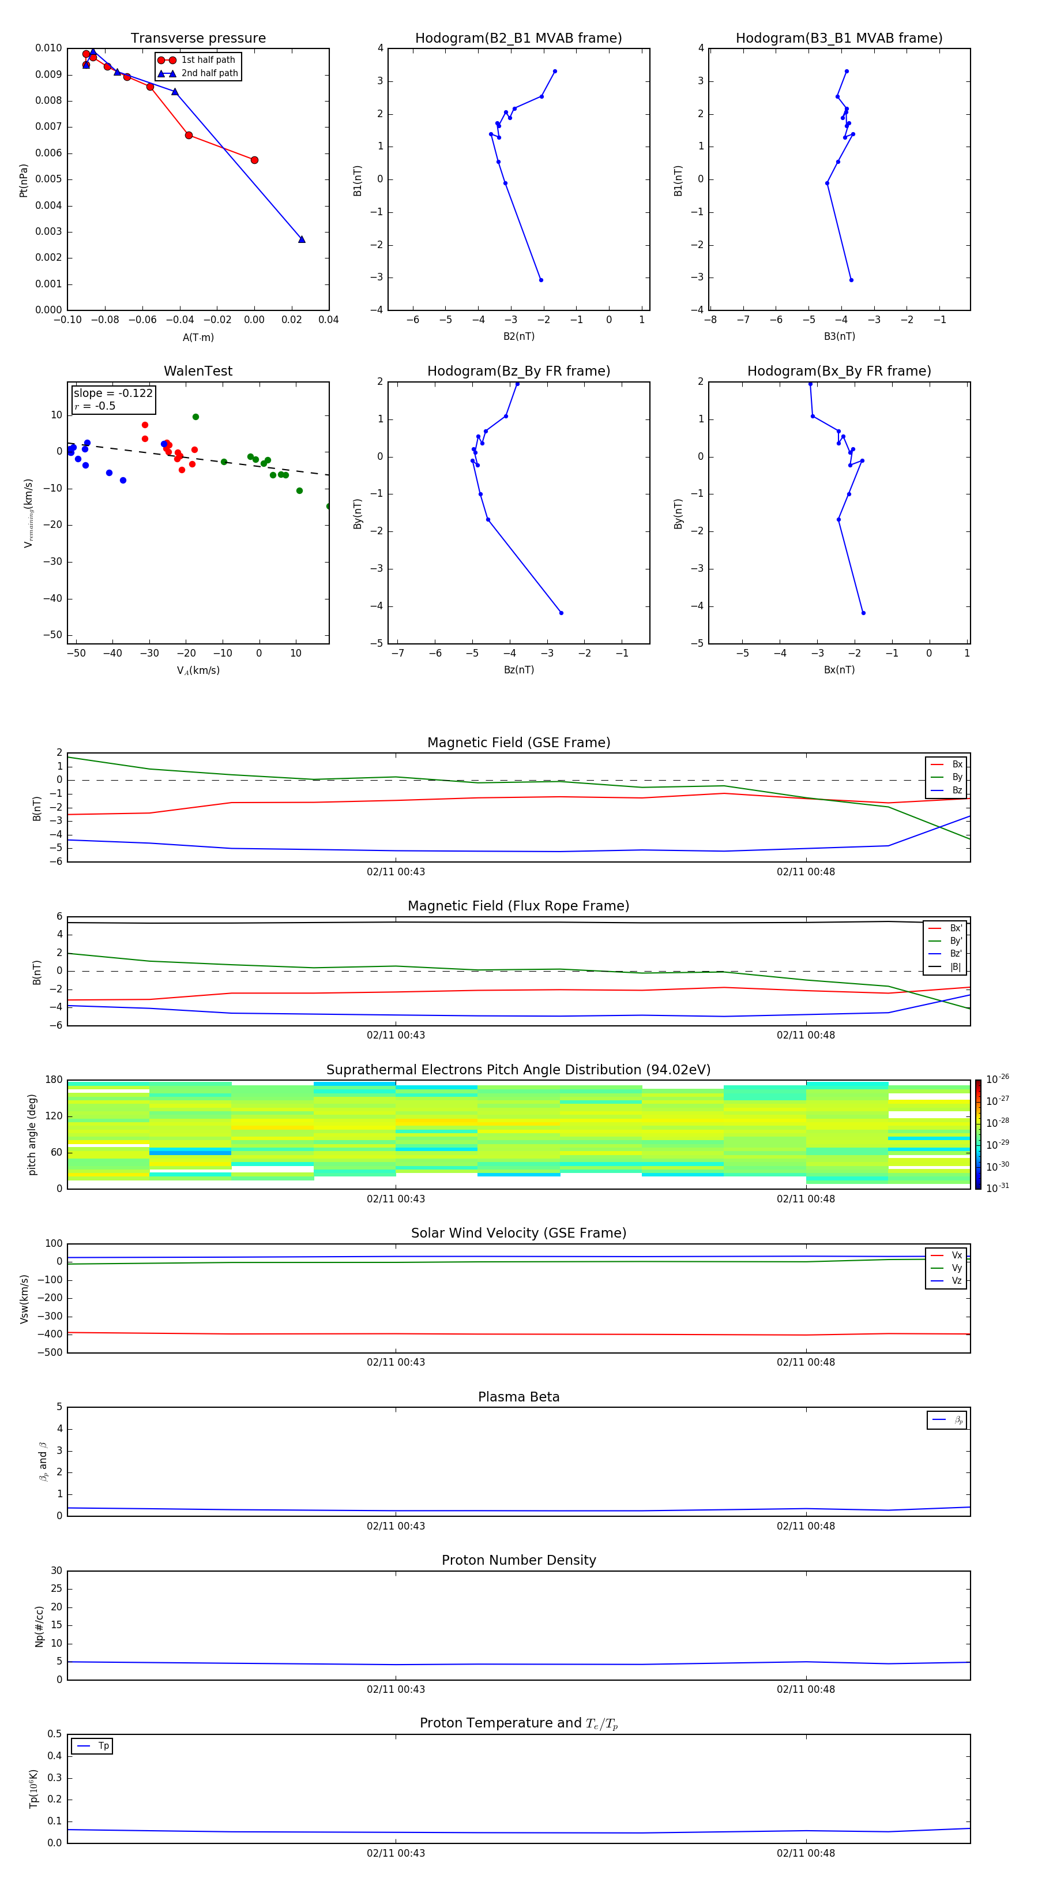Click the "Magnetic Field (GSE Frame)" title
This screenshot has height=1904, width=1038.
(518, 743)
